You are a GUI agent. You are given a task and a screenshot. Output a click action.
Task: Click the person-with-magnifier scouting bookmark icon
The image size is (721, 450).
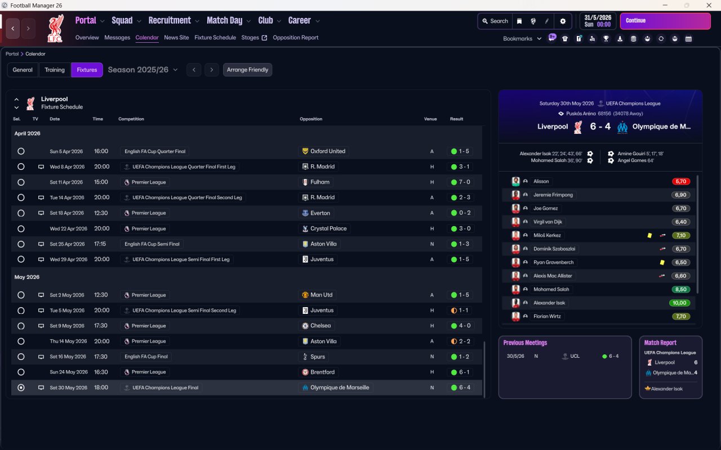[x=592, y=39]
